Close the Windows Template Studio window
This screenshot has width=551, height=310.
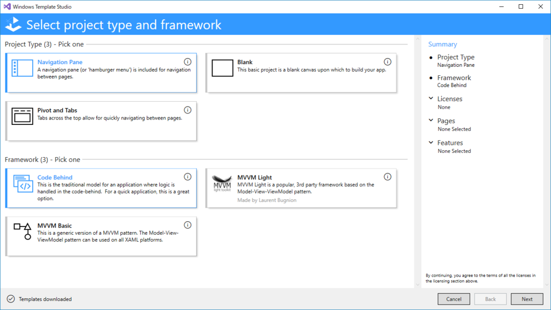point(540,6)
